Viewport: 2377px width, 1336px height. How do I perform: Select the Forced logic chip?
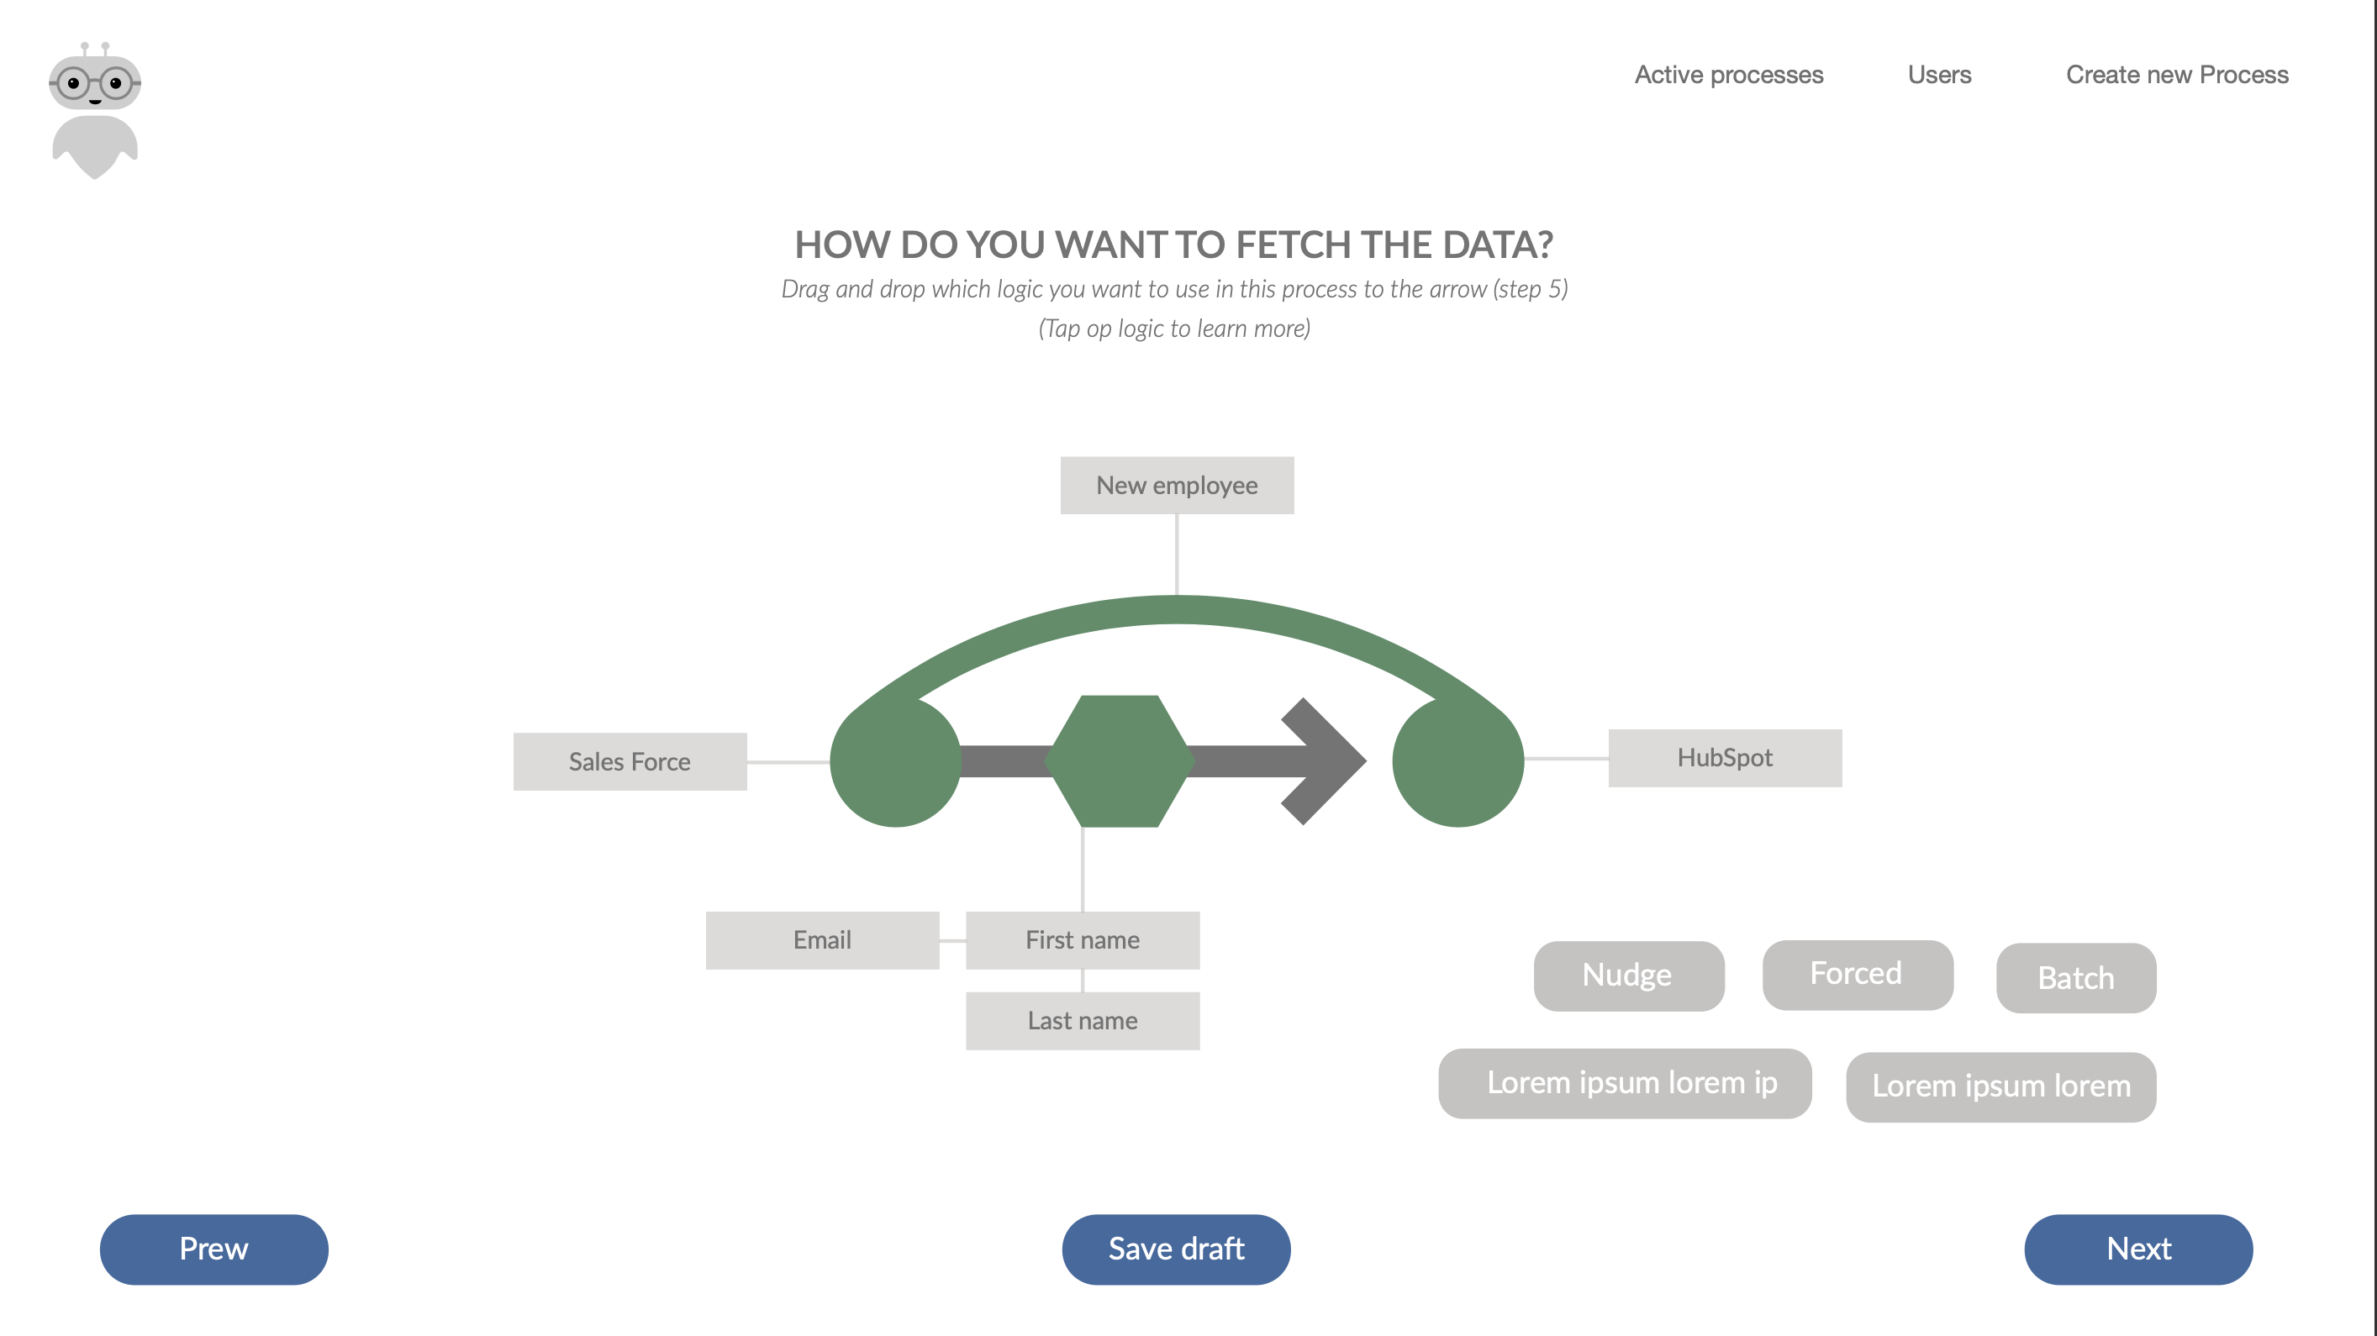tap(1857, 975)
